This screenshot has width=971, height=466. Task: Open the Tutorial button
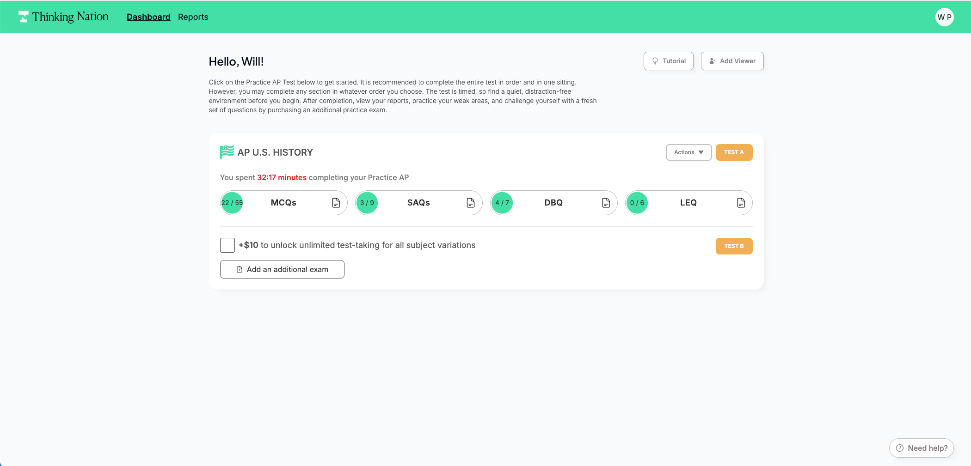pos(668,61)
